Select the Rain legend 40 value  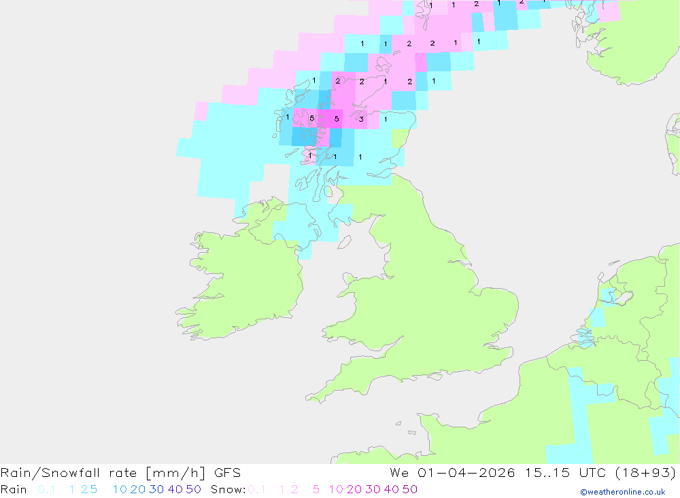[x=175, y=489]
